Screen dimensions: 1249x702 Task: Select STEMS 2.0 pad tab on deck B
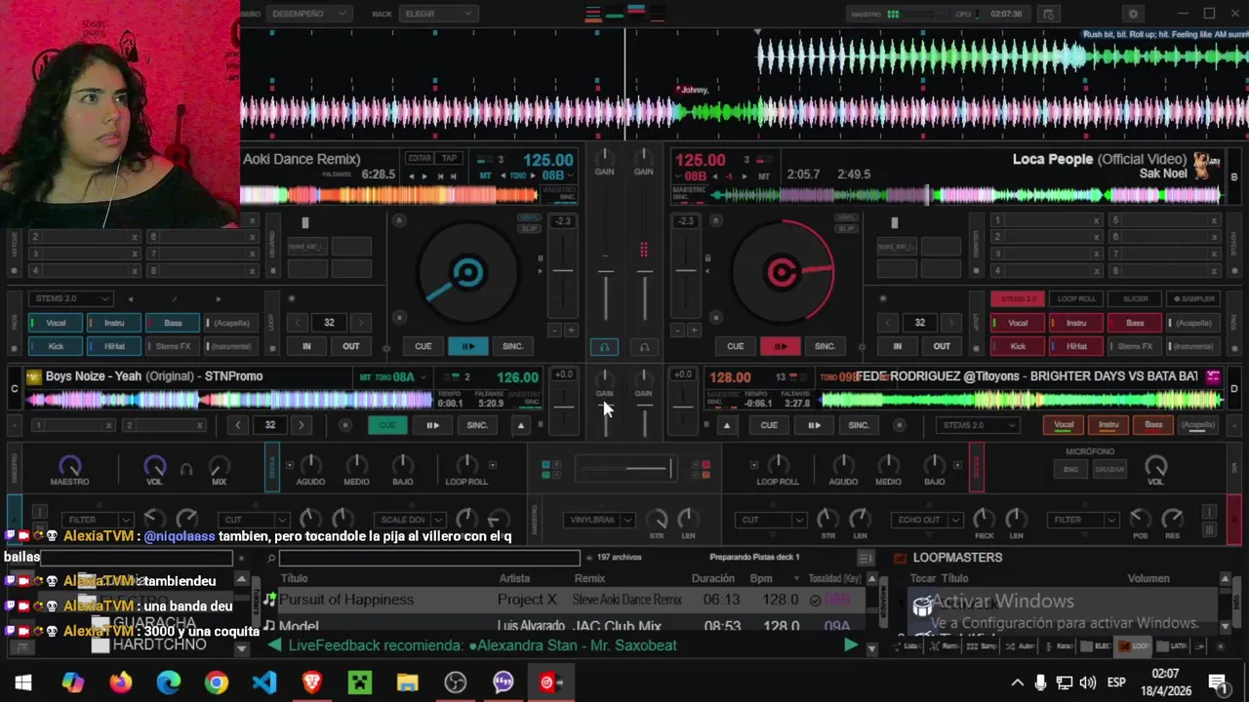click(x=1017, y=298)
